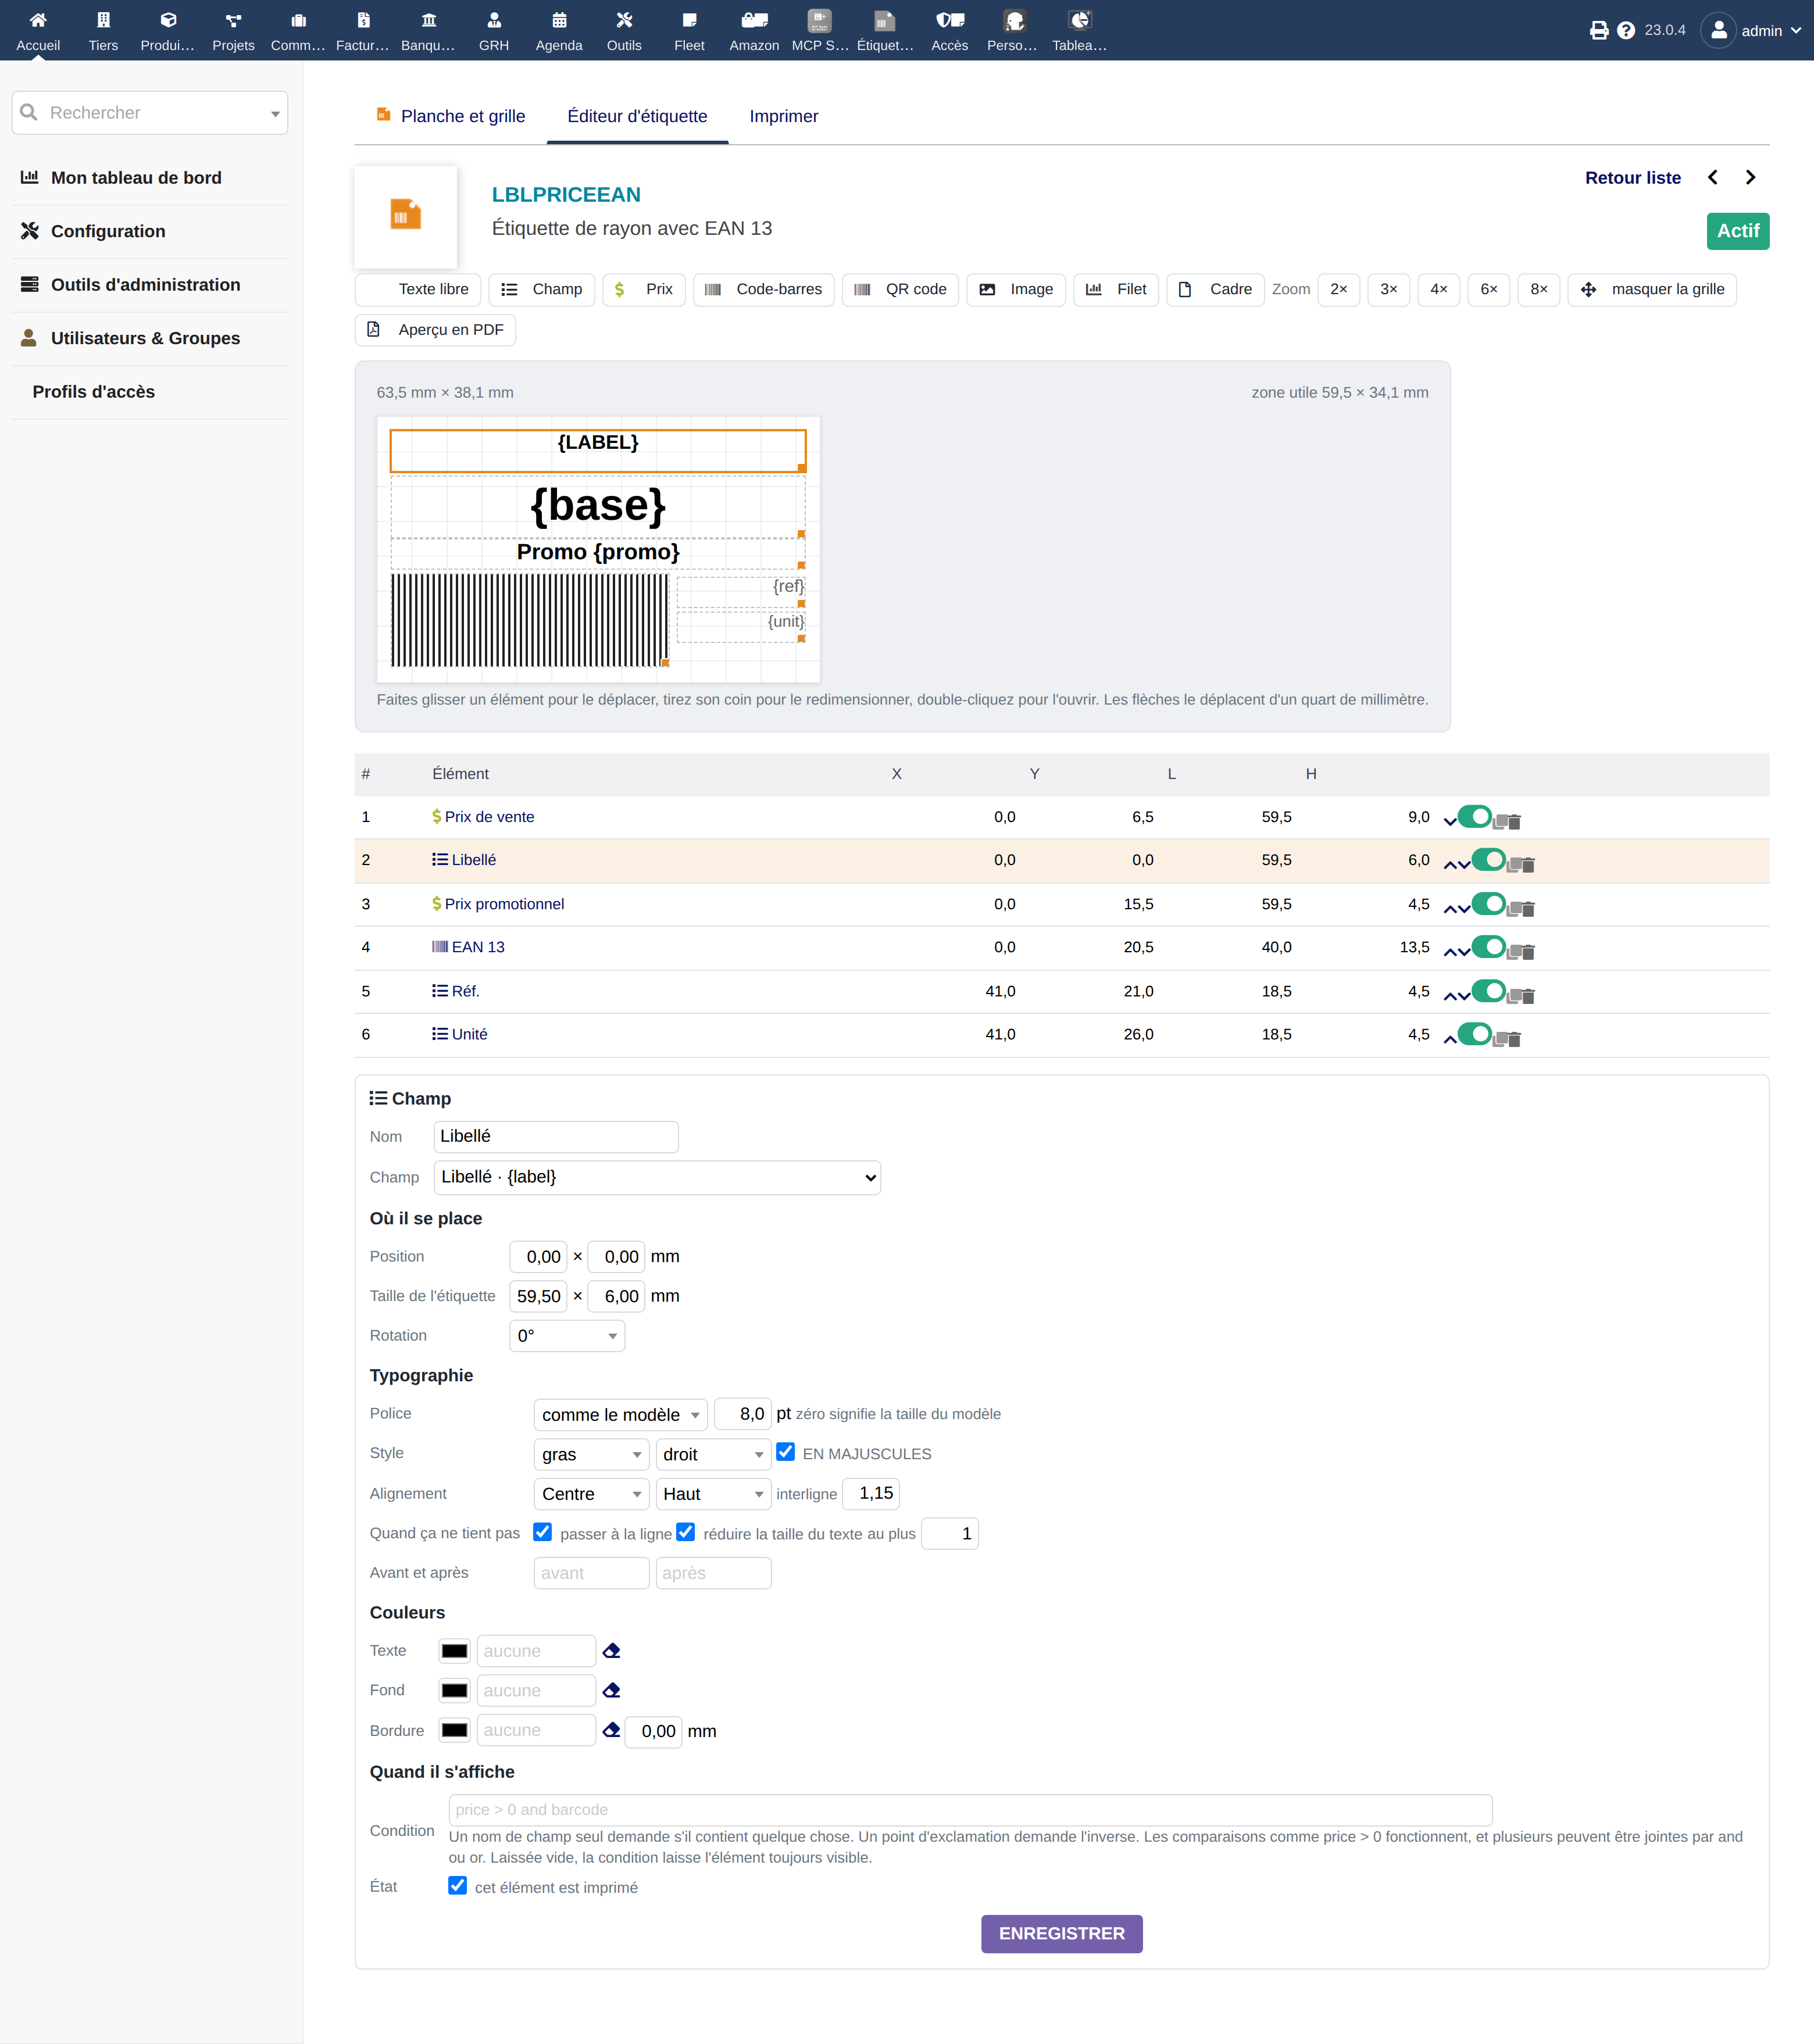Erase the Bordure color value
Screen dimensions: 1814x2044
tap(612, 1730)
